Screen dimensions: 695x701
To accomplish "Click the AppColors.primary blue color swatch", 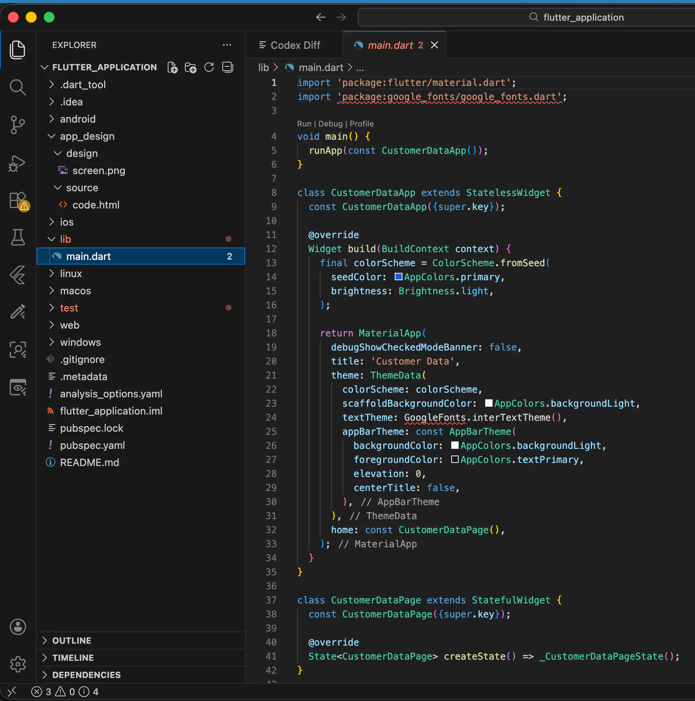I will (399, 277).
